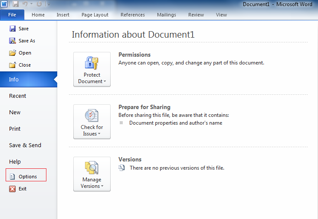Click the version file icon beside no previous versions
318x219 pixels.
(121, 168)
